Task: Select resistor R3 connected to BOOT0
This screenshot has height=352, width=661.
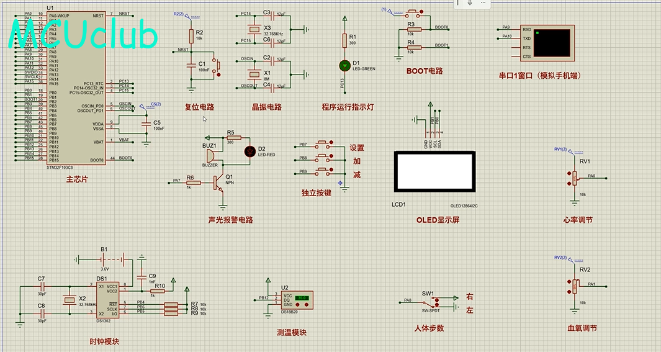Action: [x=414, y=30]
